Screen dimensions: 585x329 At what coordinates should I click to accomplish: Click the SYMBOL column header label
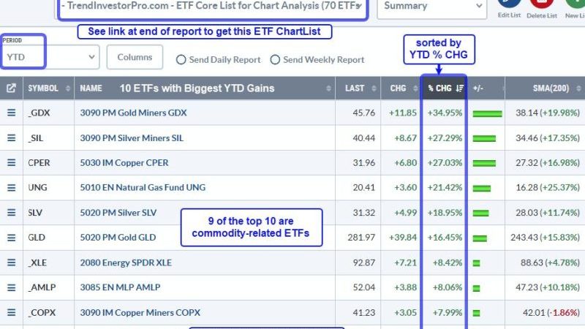(43, 88)
